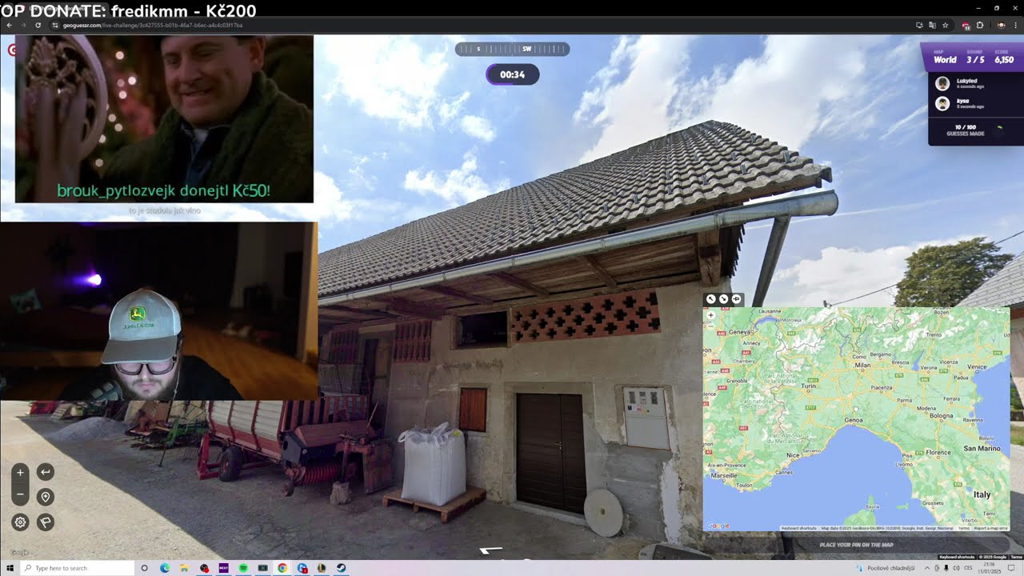Open the purple NEXT app on taskbar

[x=223, y=568]
